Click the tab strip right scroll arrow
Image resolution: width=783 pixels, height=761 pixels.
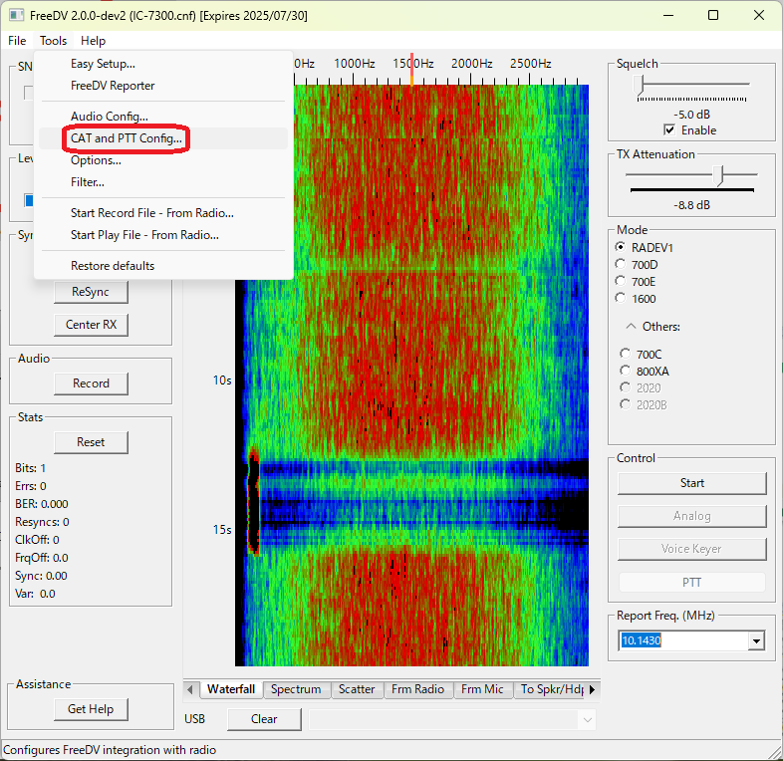coord(593,689)
